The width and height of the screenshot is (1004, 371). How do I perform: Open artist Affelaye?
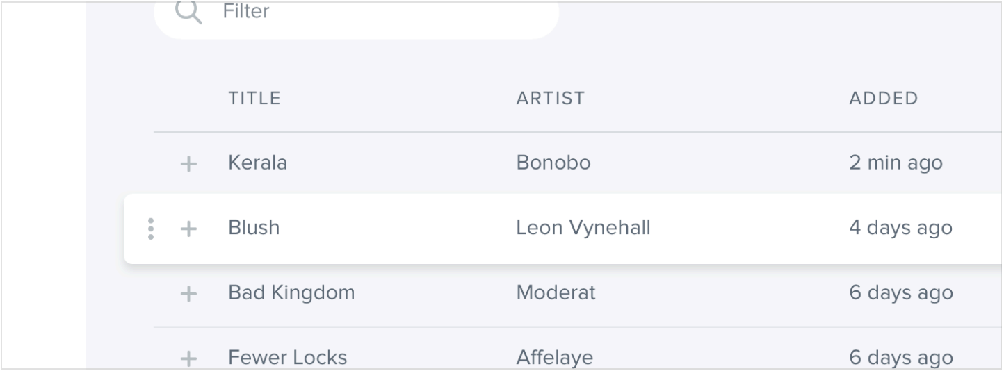[554, 358]
